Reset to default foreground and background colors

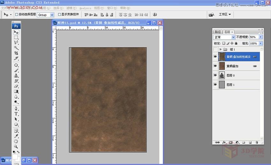(14, 152)
